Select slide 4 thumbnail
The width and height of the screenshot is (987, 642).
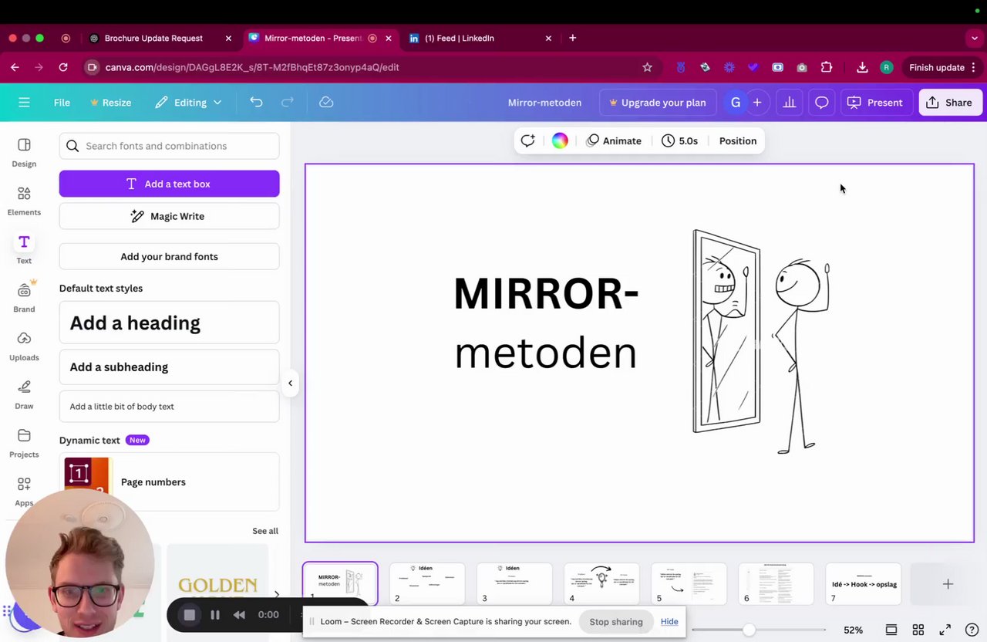[x=601, y=583]
